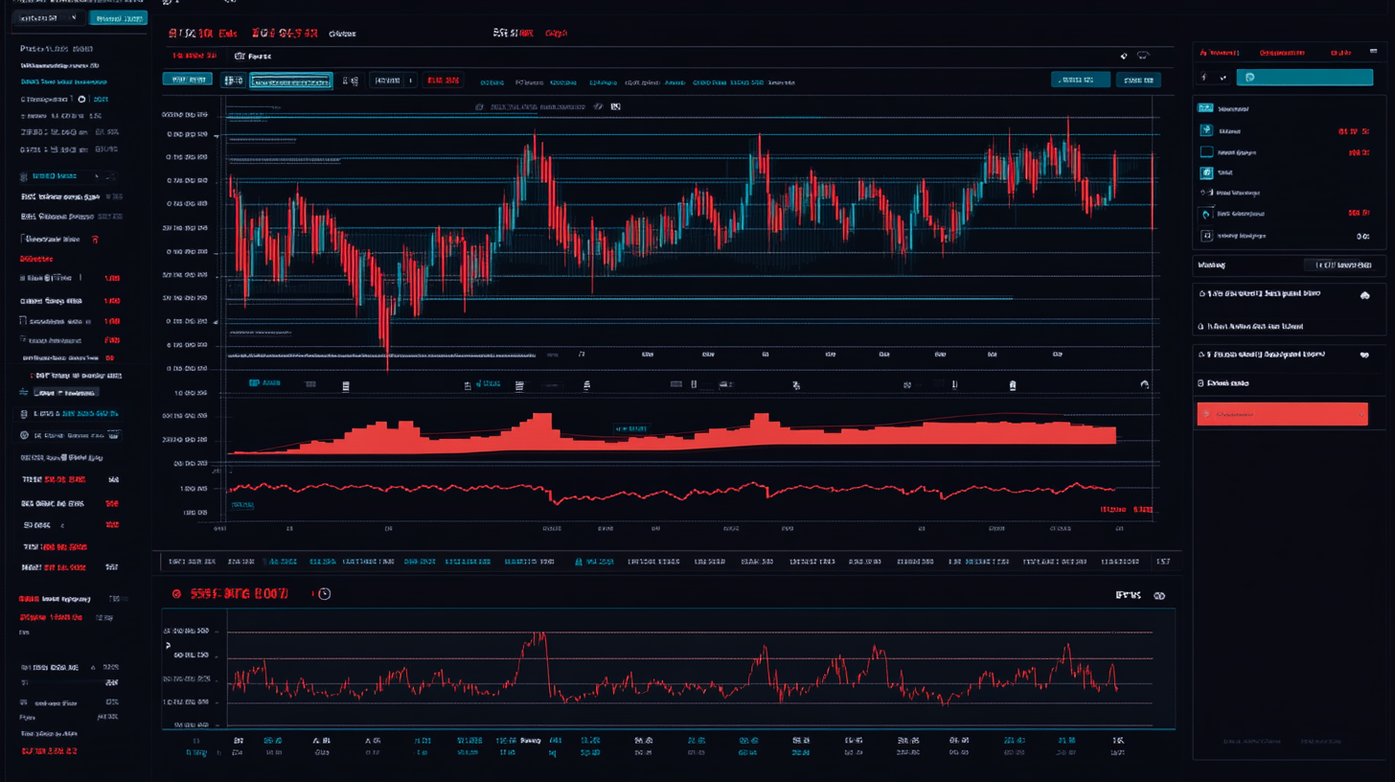
Task: Open the clock icon next to the lower chart title
Action: (324, 594)
